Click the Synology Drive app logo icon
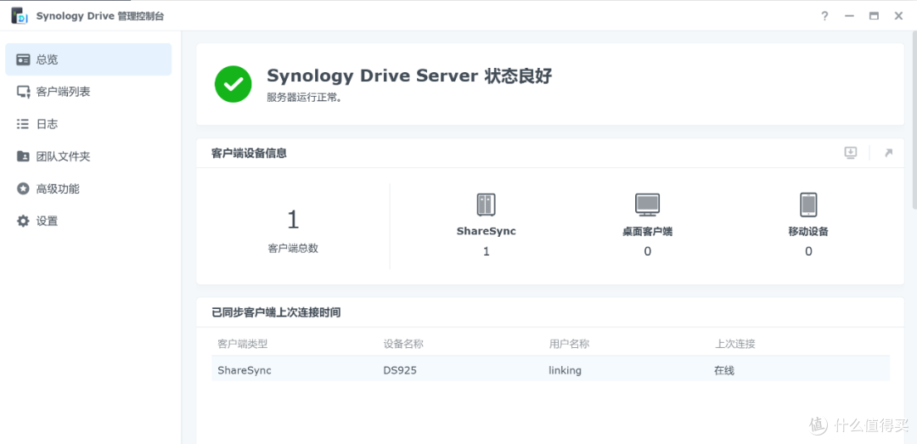 pos(20,16)
